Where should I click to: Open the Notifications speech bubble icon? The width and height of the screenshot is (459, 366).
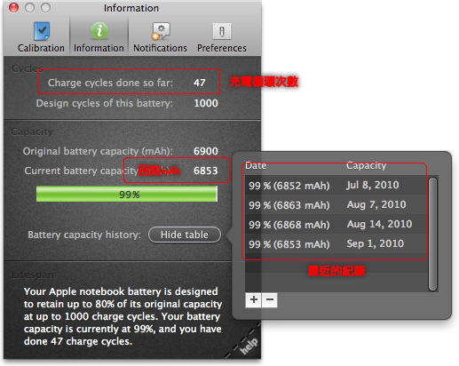tap(161, 31)
